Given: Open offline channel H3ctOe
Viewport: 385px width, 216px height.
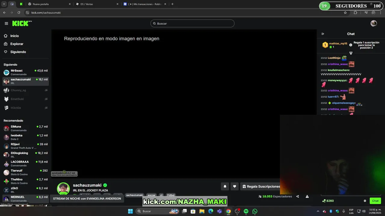Looking at the screenshot, I should coord(26,108).
